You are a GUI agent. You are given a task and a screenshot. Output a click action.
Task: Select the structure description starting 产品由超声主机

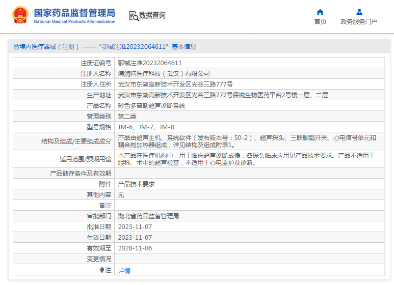[247, 141]
